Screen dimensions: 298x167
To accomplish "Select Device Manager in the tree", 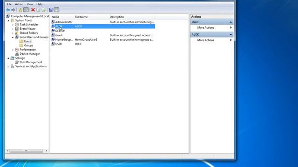I will pos(30,54).
